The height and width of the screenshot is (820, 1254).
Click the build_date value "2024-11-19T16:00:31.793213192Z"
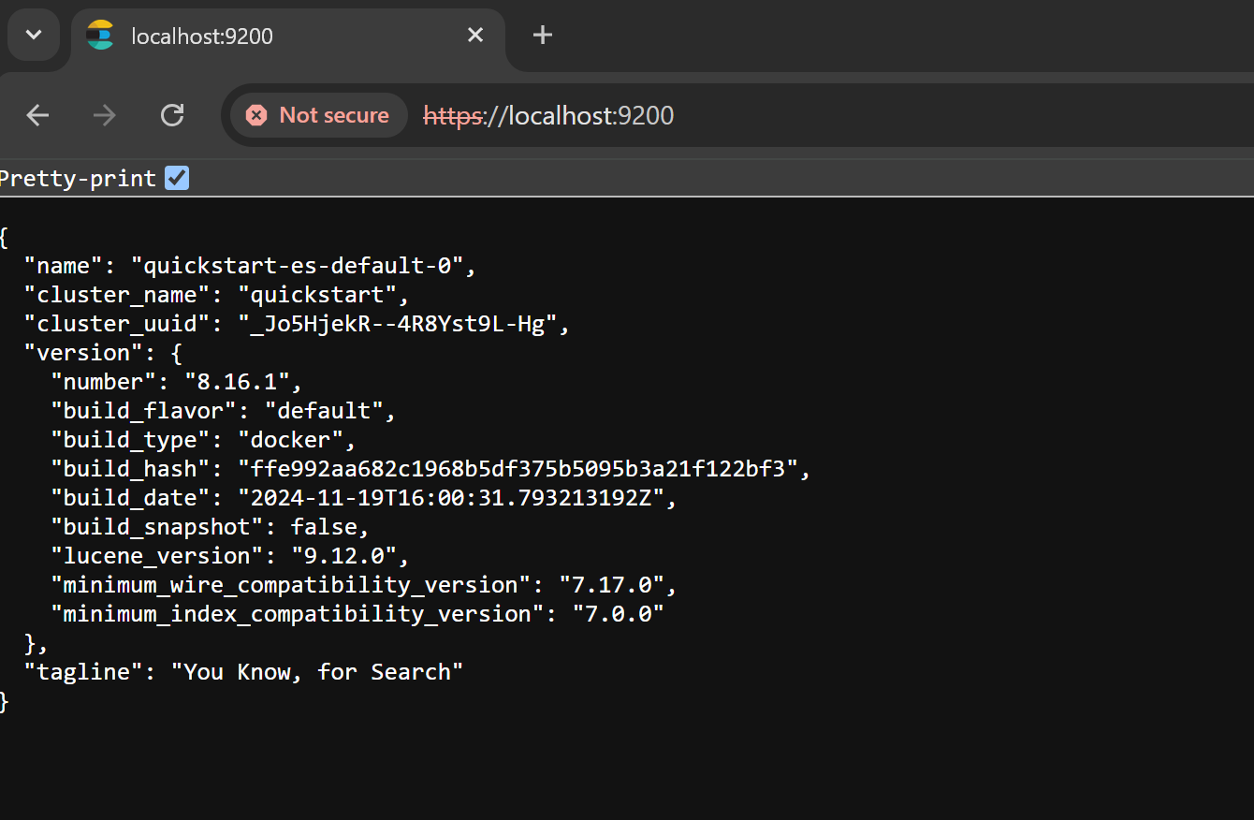pos(450,498)
